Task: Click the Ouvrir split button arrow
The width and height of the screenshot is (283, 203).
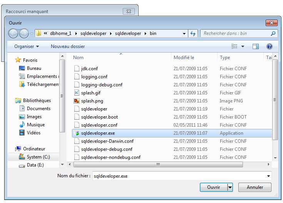Action: 230,187
